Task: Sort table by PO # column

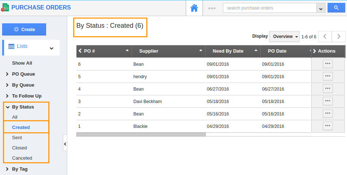Action: pyautogui.click(x=127, y=50)
